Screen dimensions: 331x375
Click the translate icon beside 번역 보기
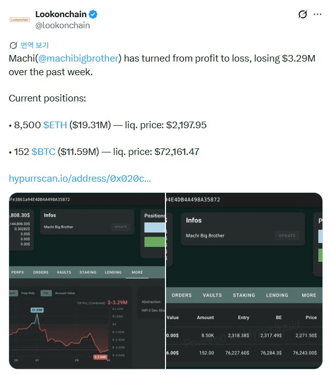click(x=13, y=45)
